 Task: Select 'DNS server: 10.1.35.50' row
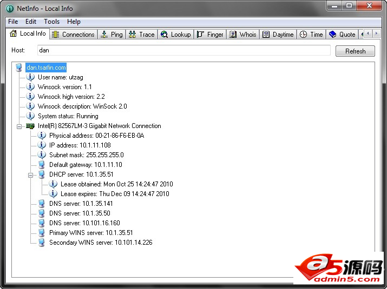pos(80,213)
